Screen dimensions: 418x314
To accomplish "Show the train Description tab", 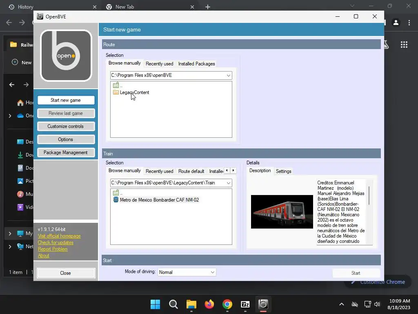I will (x=260, y=170).
